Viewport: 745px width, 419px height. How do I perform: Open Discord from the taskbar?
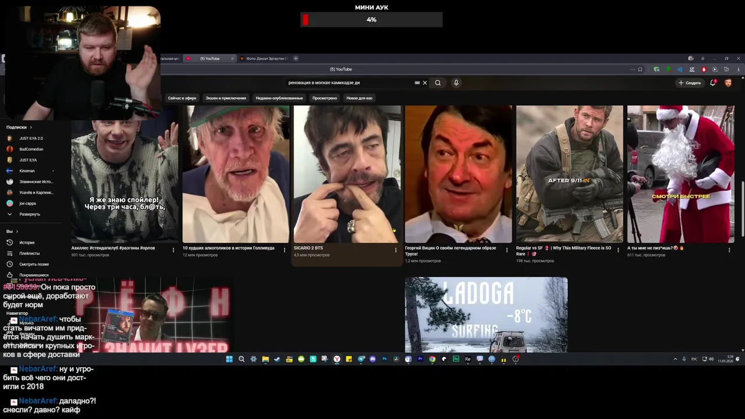click(372, 359)
